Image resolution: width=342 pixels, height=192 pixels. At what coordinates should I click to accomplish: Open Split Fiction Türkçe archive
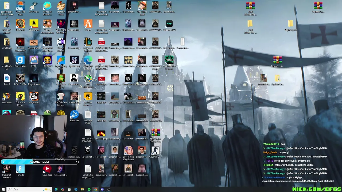(x=155, y=135)
